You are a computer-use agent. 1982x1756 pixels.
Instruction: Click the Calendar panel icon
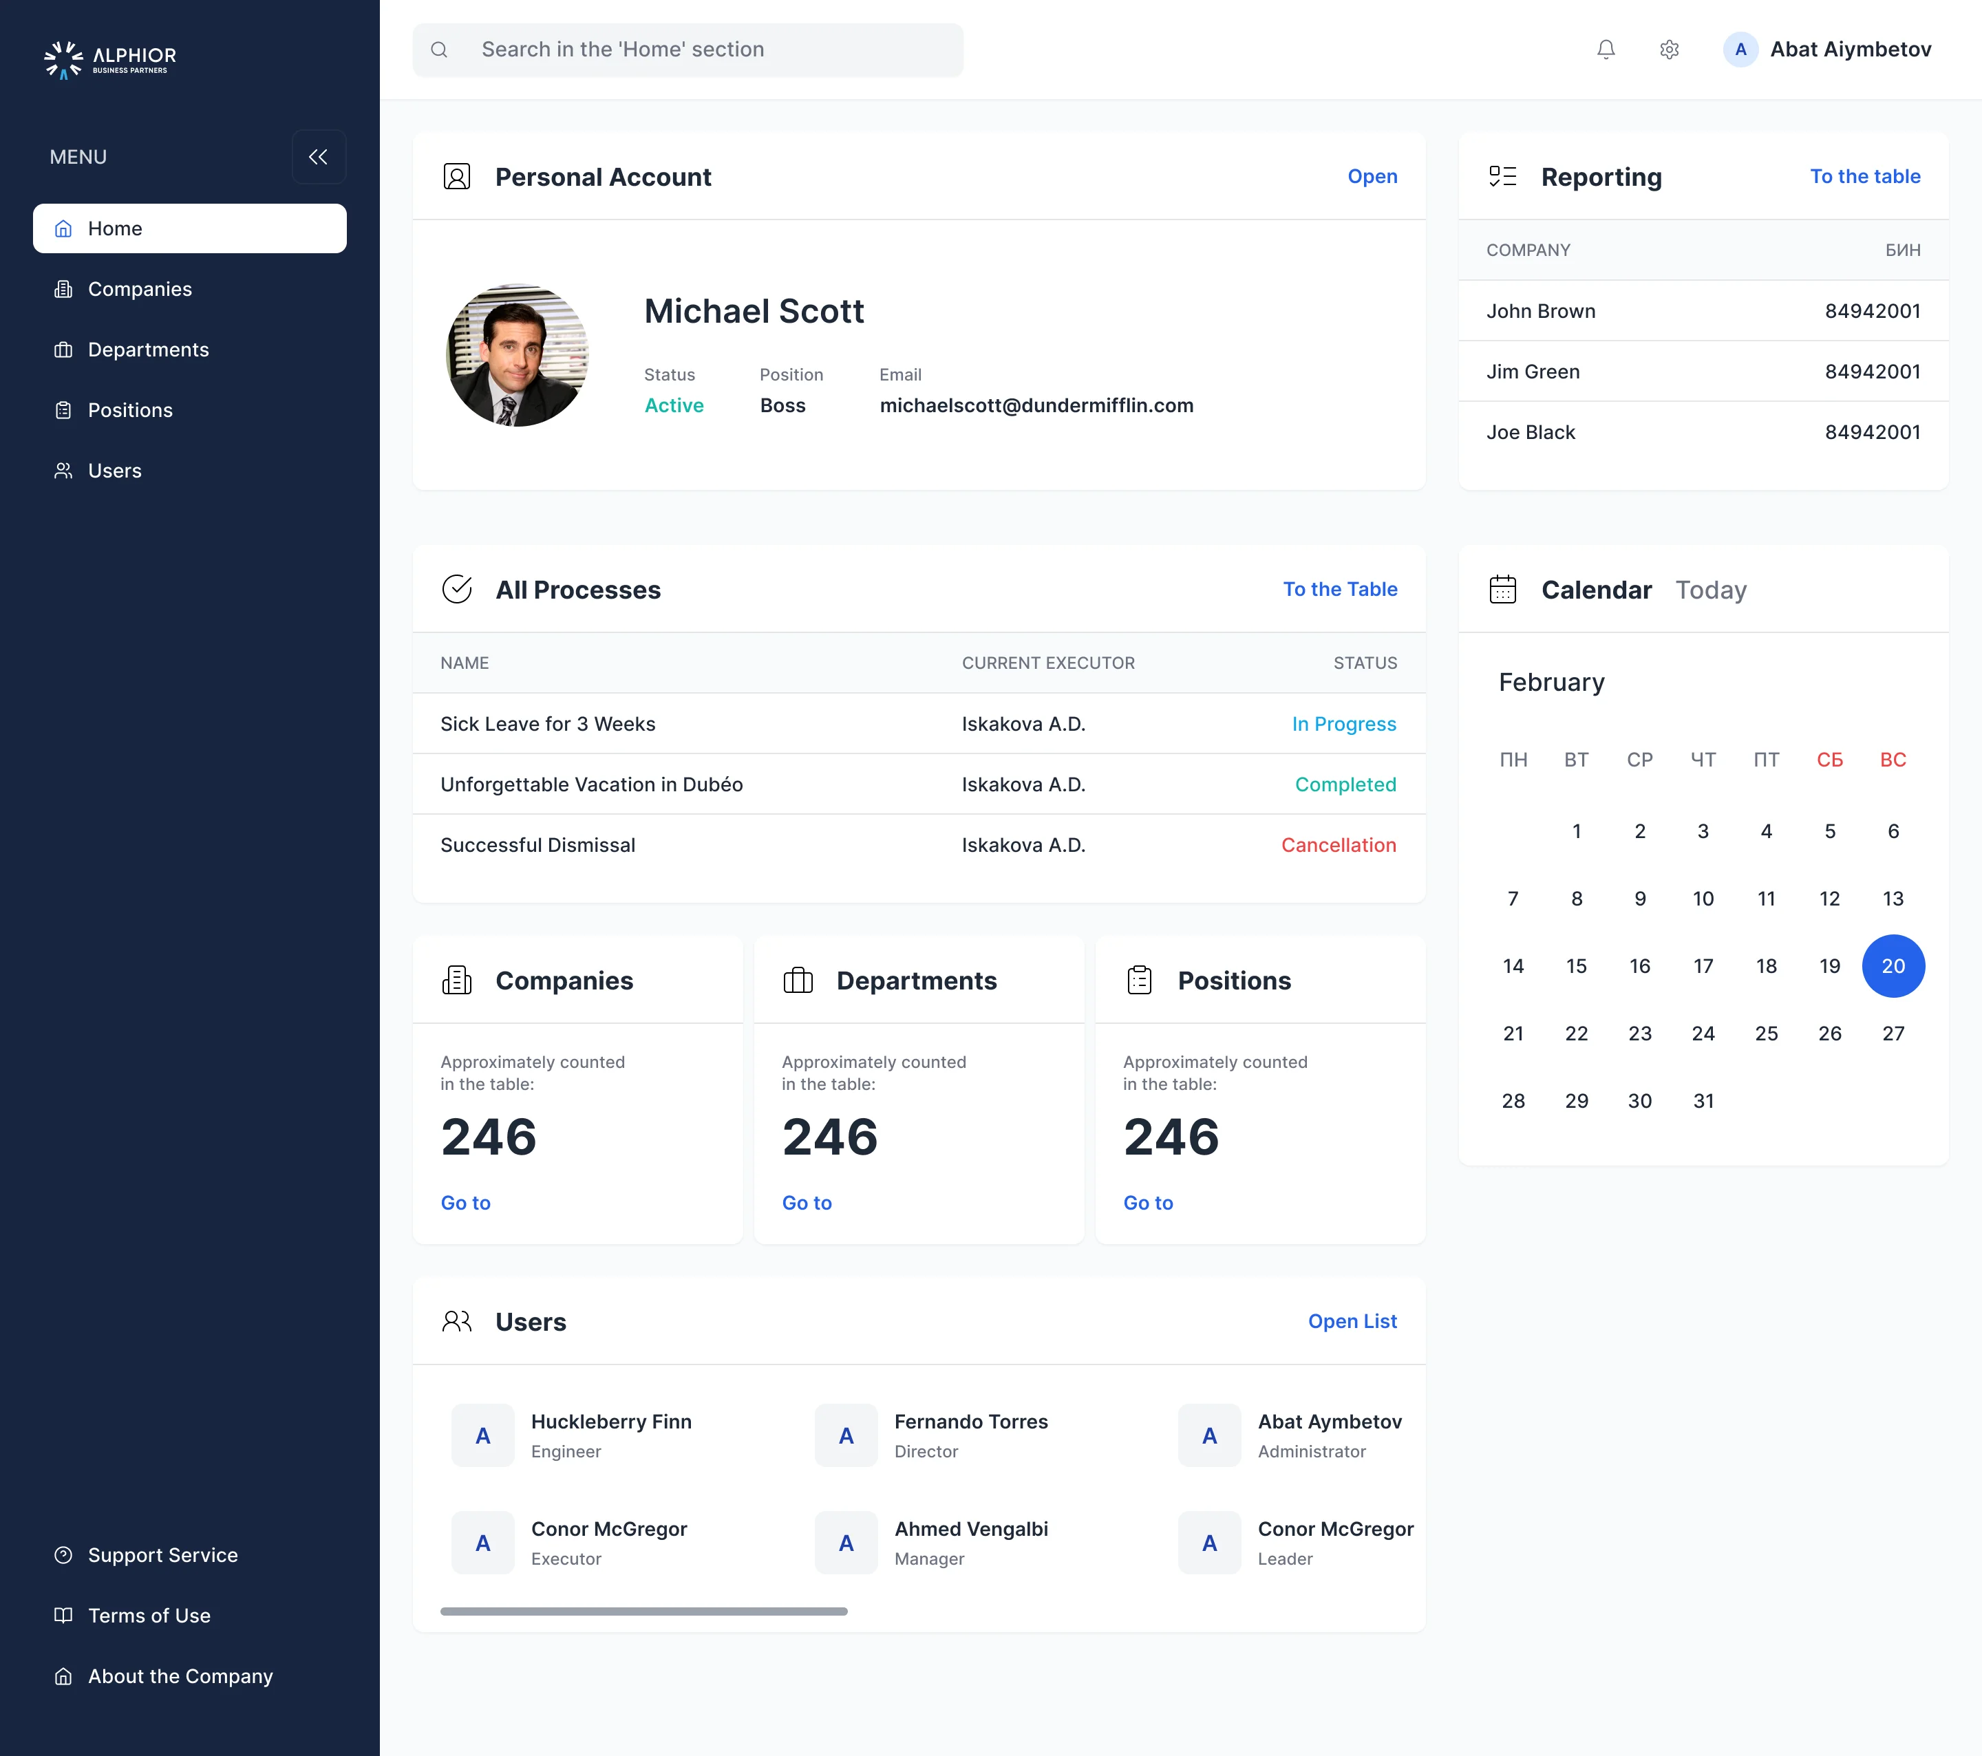(x=1502, y=590)
